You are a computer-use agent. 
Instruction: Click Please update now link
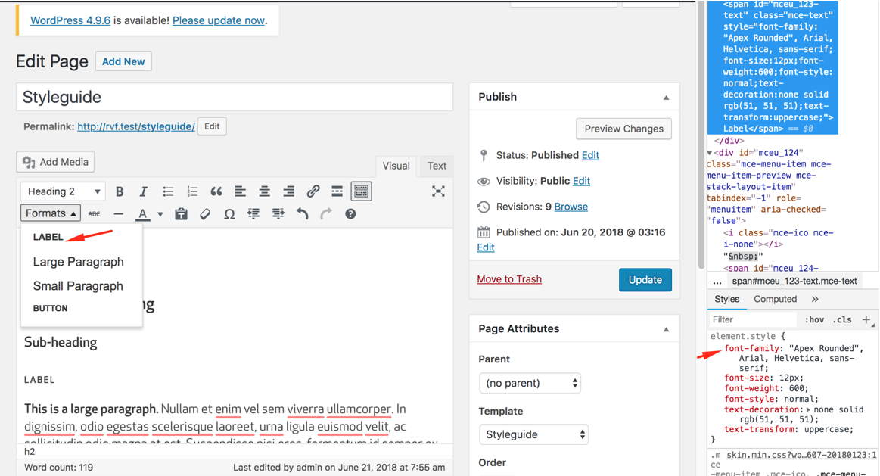point(219,20)
